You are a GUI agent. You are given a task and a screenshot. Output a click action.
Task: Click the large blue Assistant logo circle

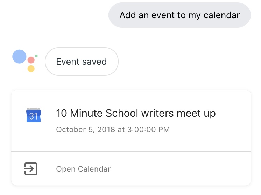[19, 57]
